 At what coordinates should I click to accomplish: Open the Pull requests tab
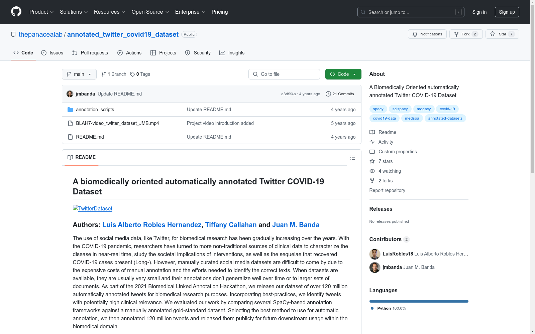point(90,53)
